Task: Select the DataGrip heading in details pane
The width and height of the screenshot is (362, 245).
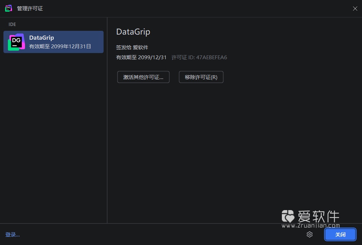Action: point(133,31)
